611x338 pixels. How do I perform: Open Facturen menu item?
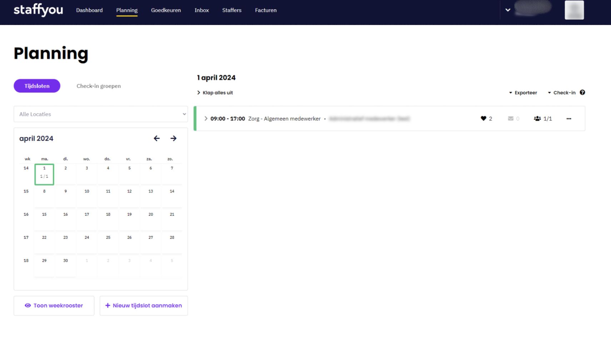pos(266,10)
